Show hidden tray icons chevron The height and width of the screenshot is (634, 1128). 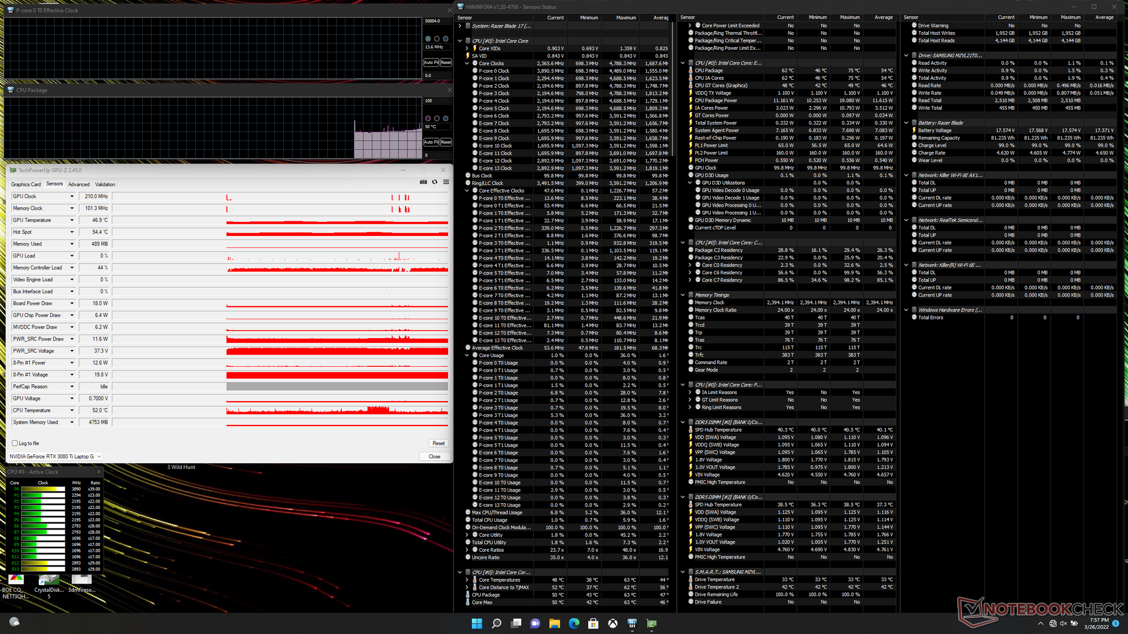[1040, 623]
